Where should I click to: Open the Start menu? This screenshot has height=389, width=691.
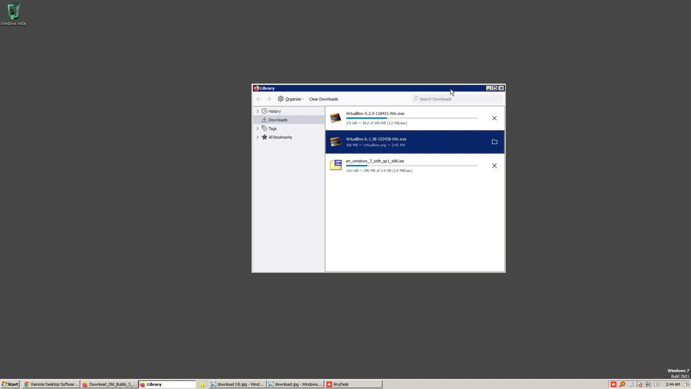point(10,384)
